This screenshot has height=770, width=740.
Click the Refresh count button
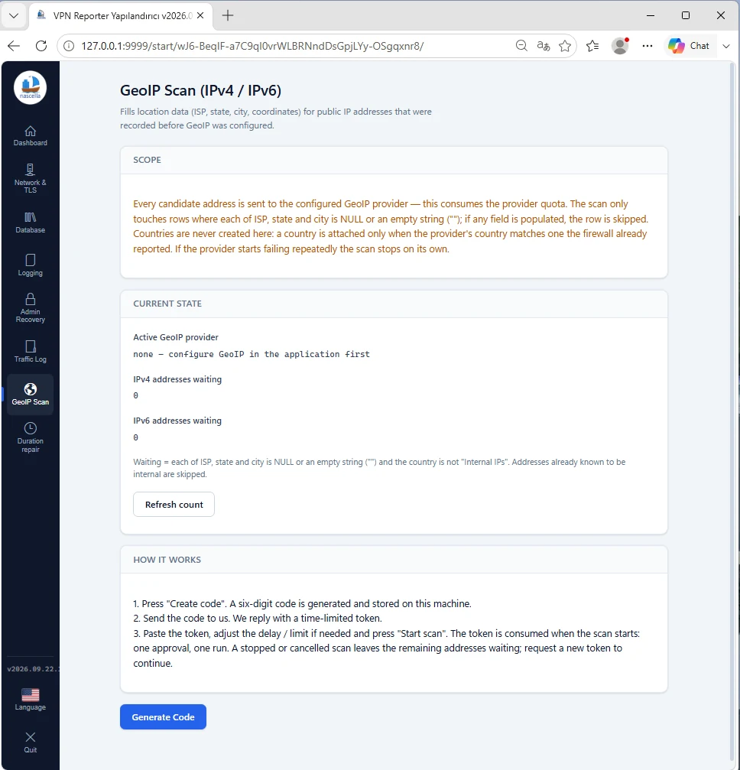(x=174, y=505)
